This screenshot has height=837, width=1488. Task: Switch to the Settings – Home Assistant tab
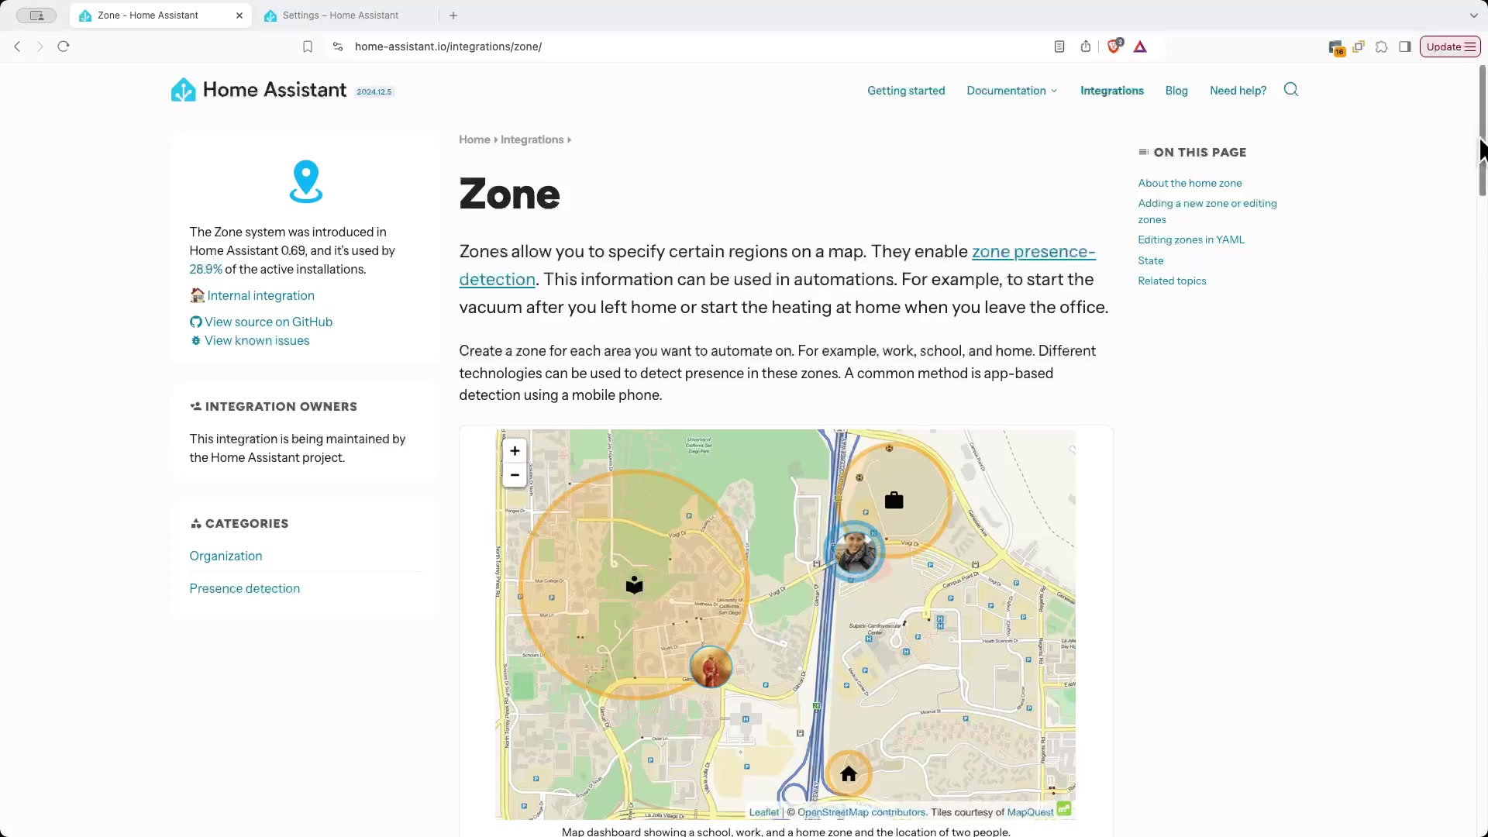coord(341,15)
